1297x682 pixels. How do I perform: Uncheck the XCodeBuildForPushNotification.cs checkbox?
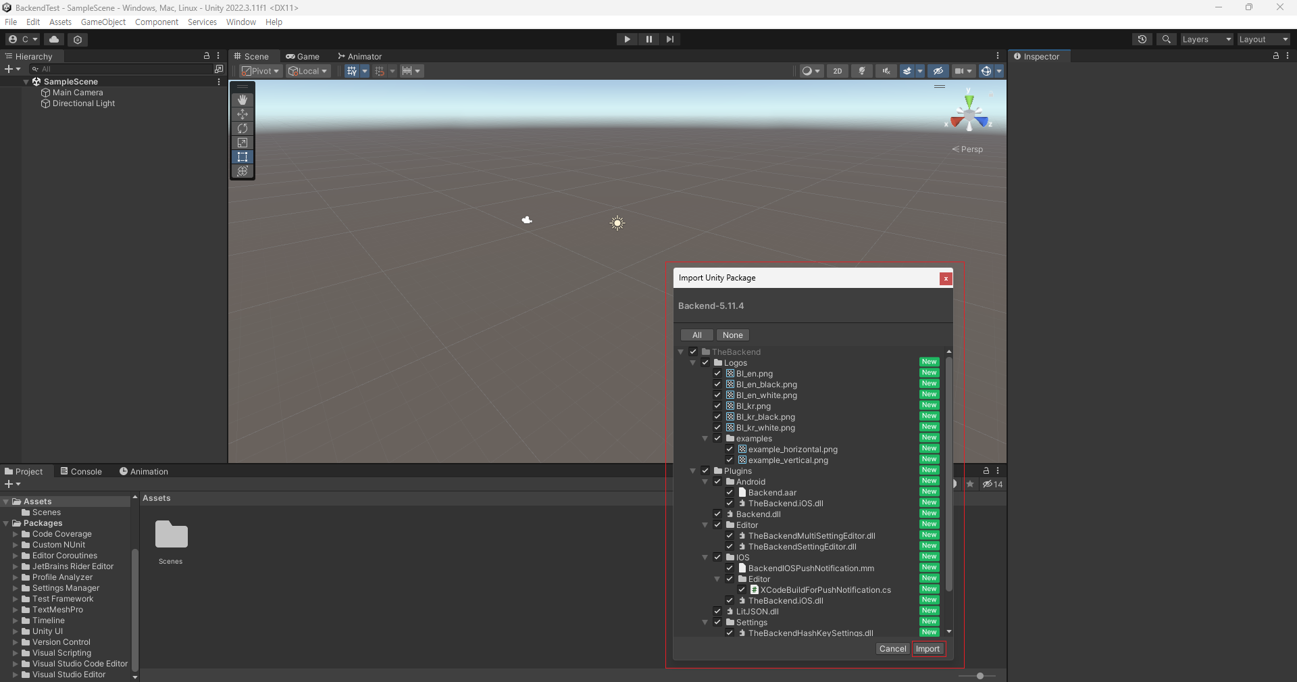tap(742, 589)
